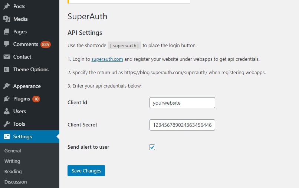
Task: Open the Settings menu item
Action: click(x=22, y=136)
